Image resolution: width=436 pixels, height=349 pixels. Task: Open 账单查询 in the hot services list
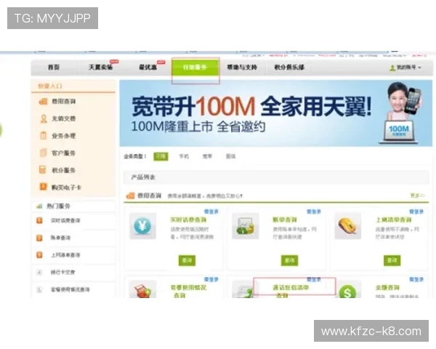point(60,238)
